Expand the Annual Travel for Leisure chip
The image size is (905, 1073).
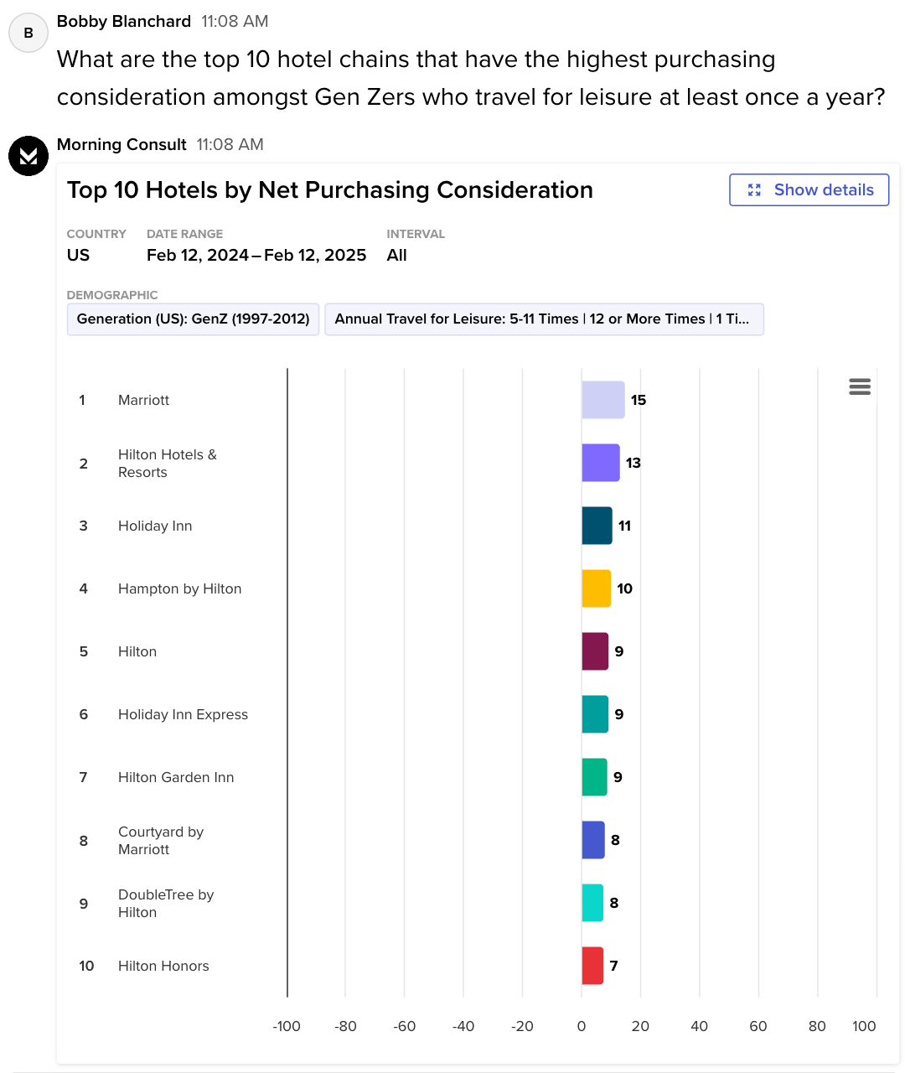coord(543,319)
